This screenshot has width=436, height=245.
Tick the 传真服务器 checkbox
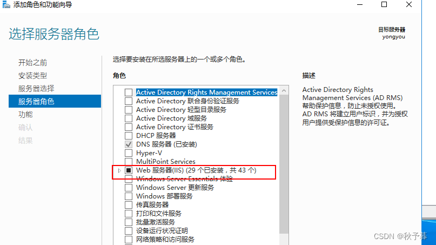129,205
